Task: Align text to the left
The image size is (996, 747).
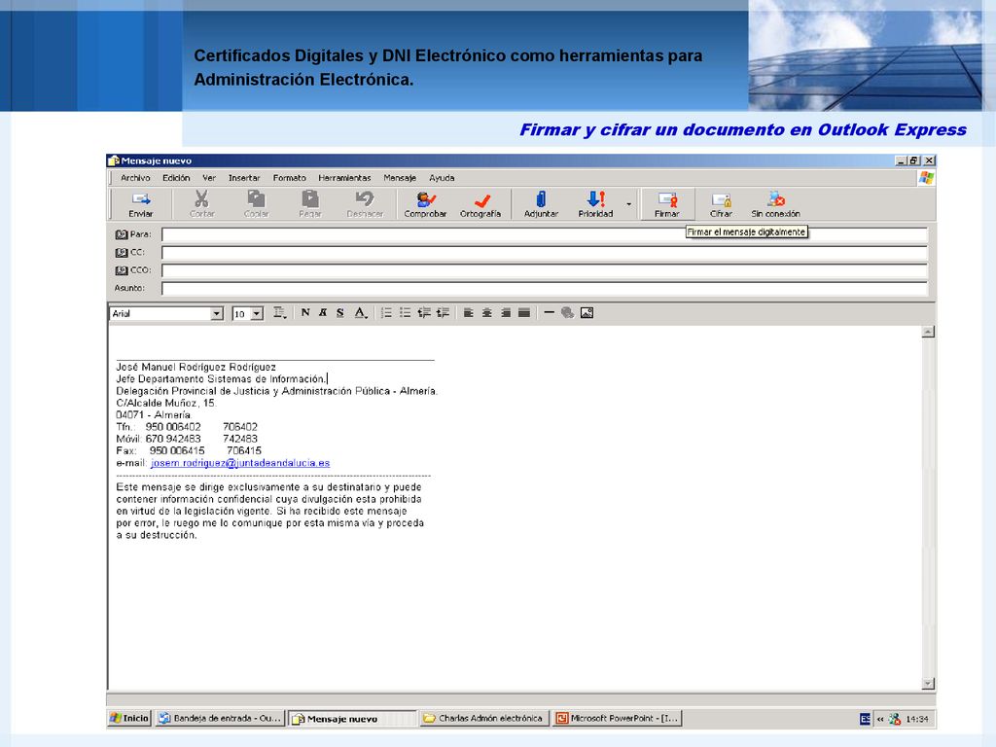Action: click(x=468, y=312)
